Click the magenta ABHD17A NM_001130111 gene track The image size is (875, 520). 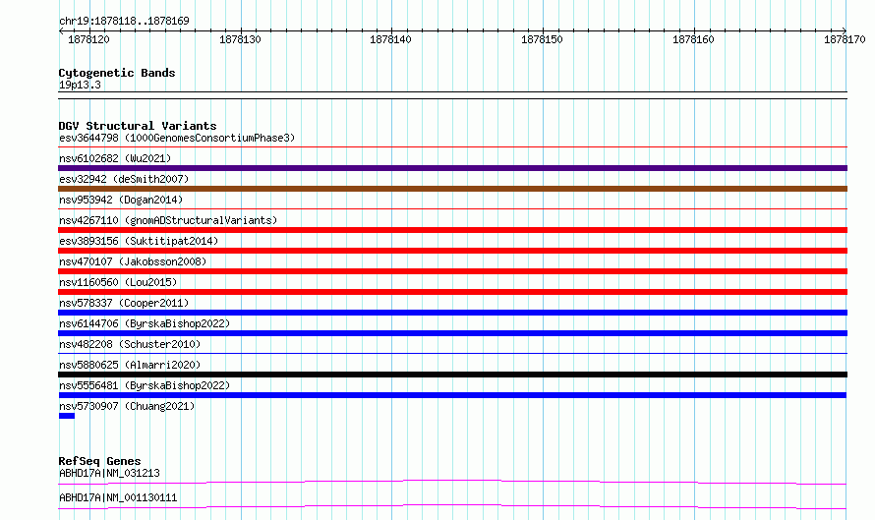pos(452,506)
